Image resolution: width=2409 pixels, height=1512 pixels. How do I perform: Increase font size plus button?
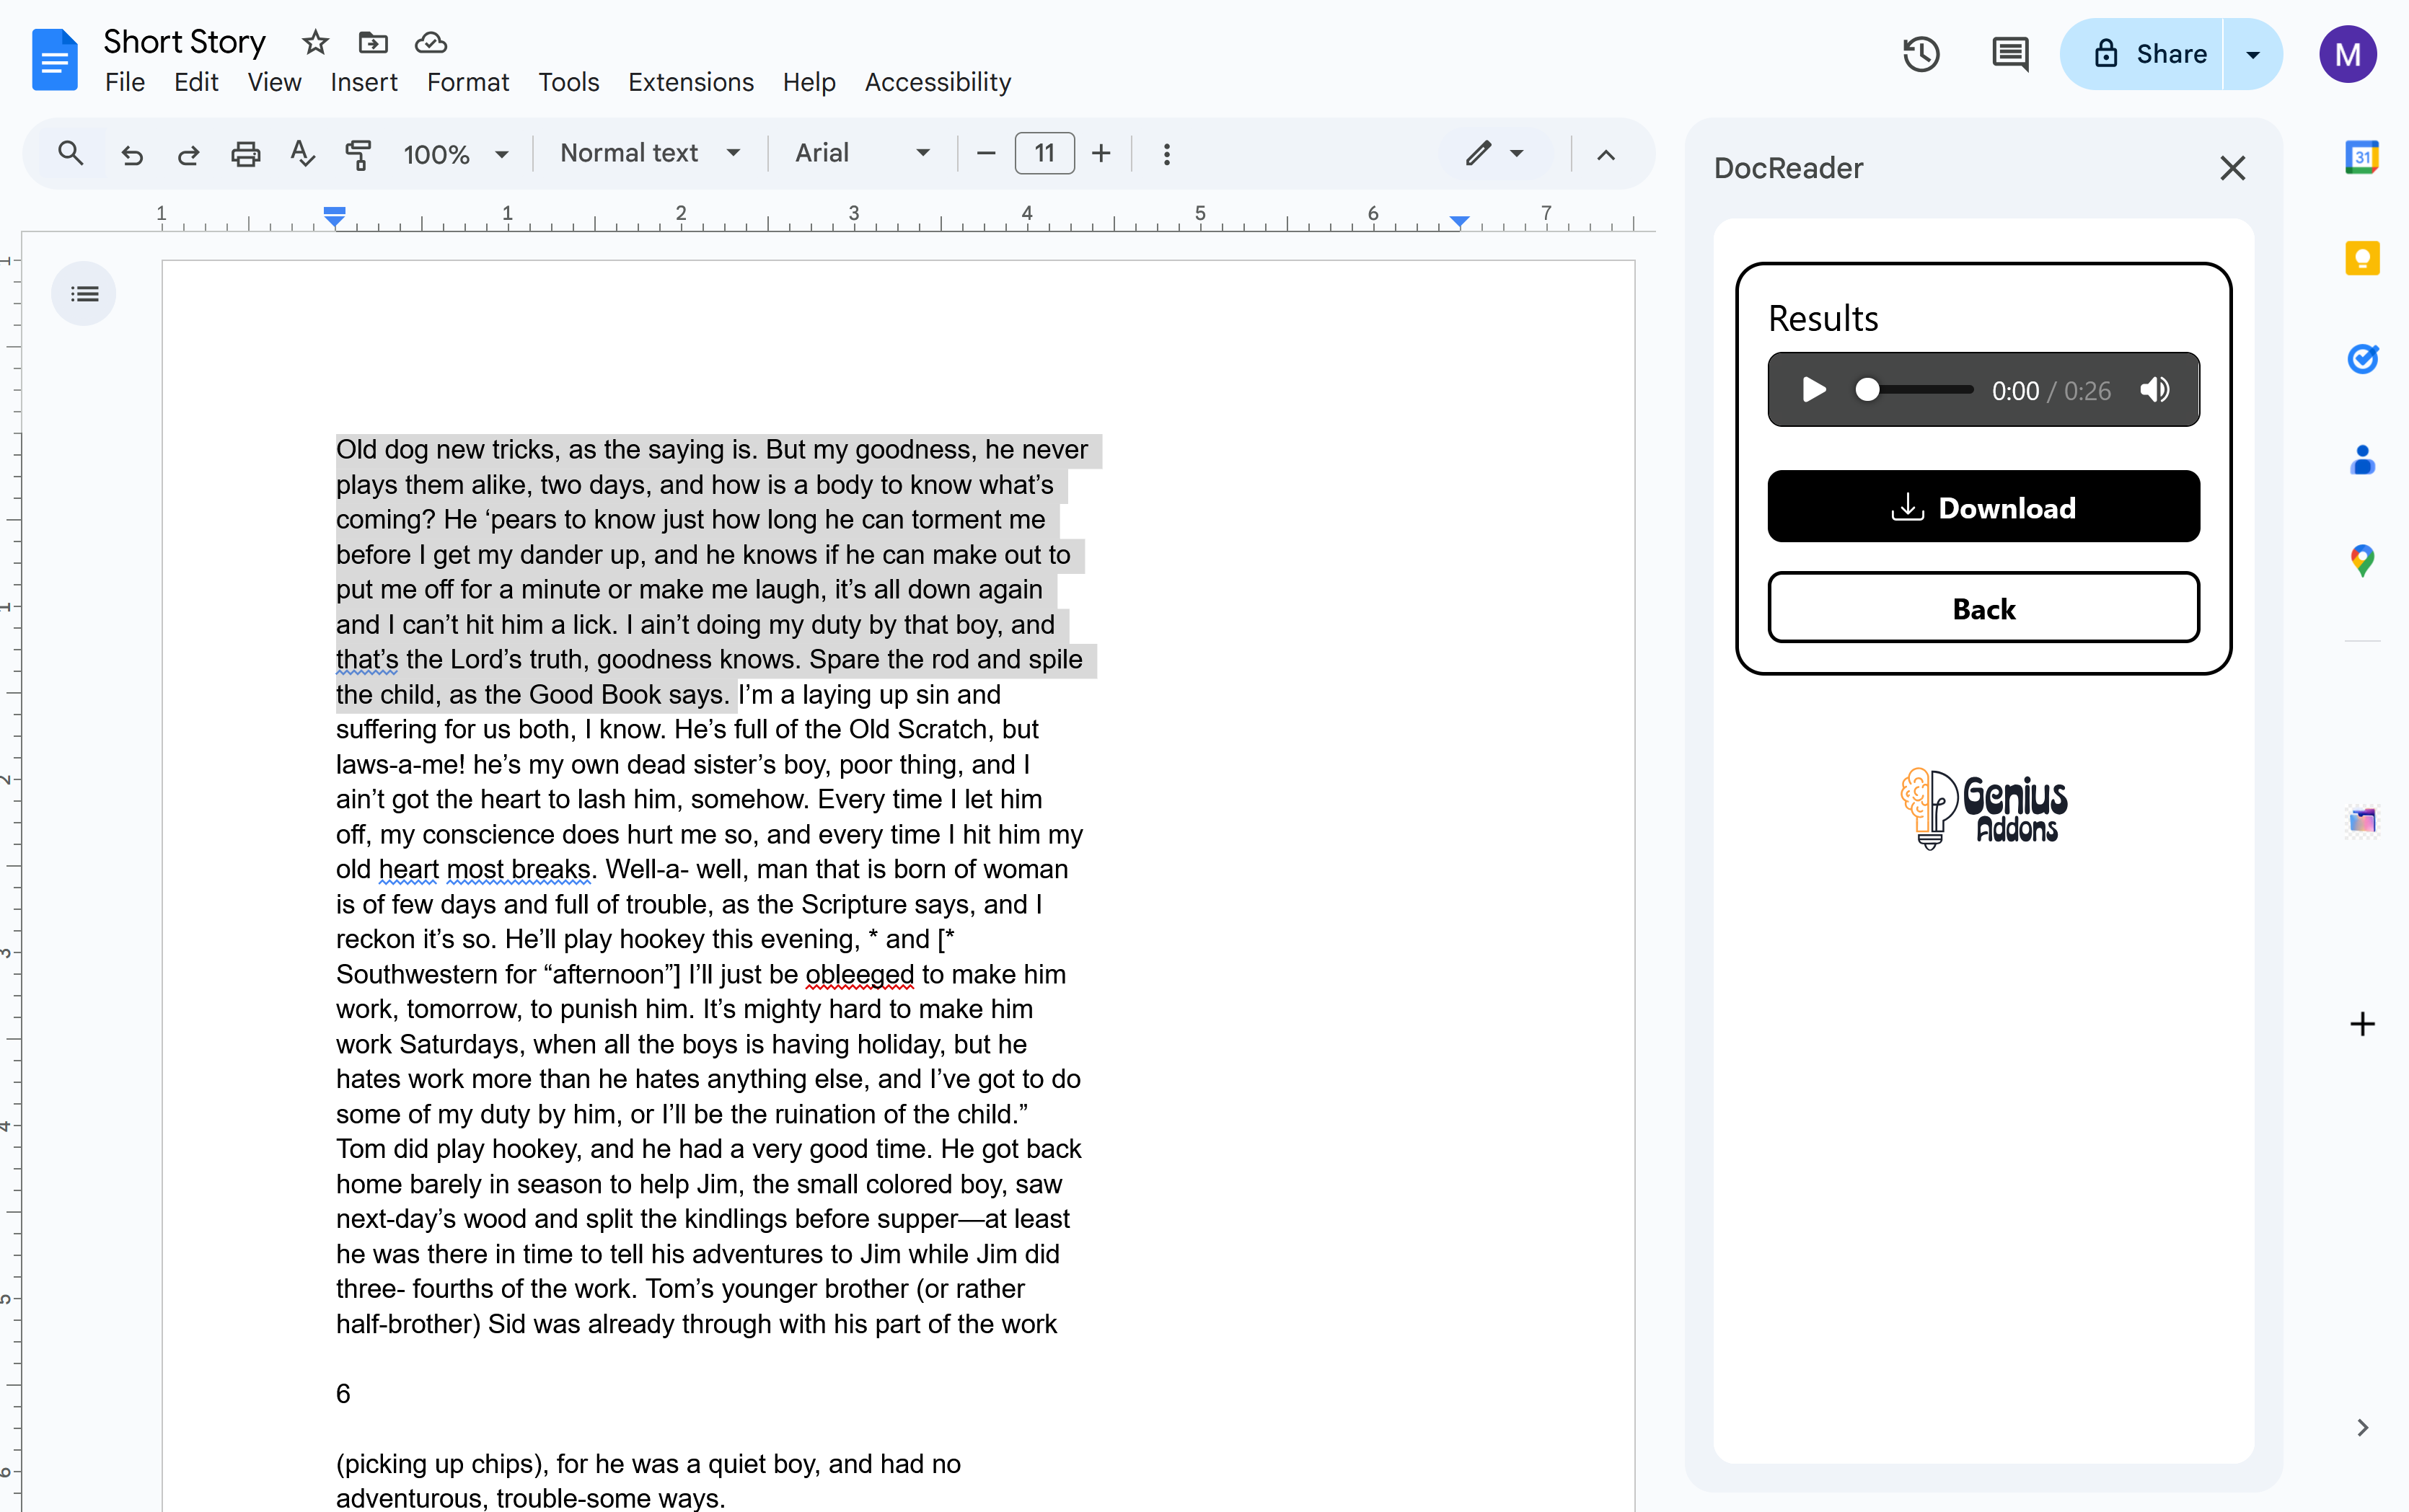1101,153
